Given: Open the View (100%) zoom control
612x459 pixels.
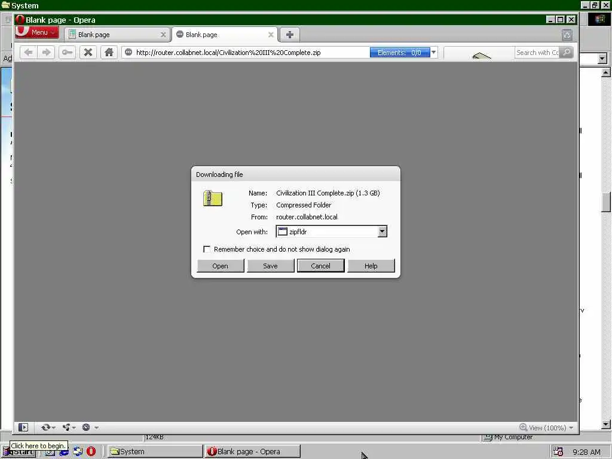Looking at the screenshot, I should pos(546,428).
